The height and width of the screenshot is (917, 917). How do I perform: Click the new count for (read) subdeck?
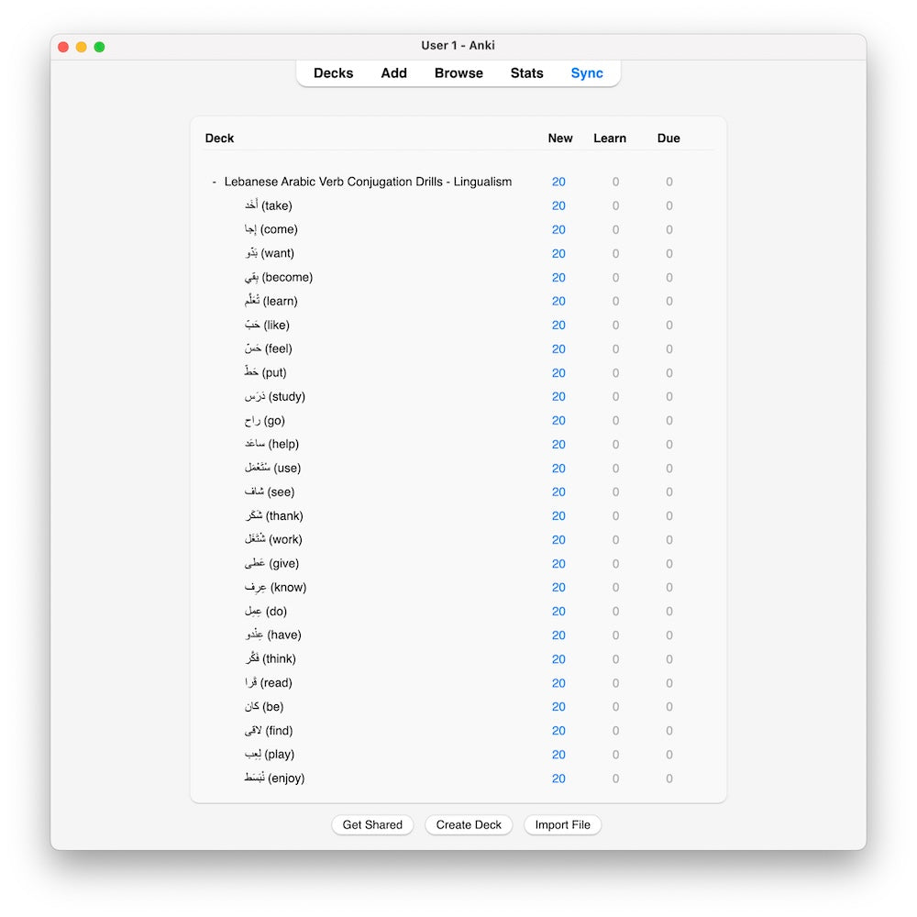tap(558, 683)
